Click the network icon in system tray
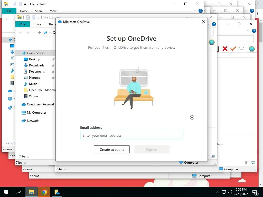 [x=224, y=192]
